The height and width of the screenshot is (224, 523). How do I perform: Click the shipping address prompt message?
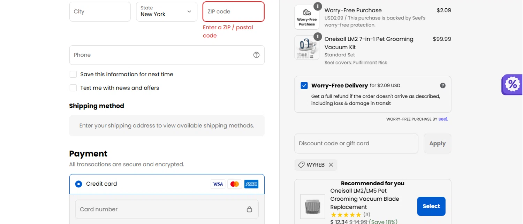[167, 125]
